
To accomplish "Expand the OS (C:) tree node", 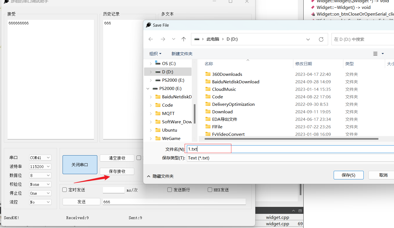I will 151,64.
